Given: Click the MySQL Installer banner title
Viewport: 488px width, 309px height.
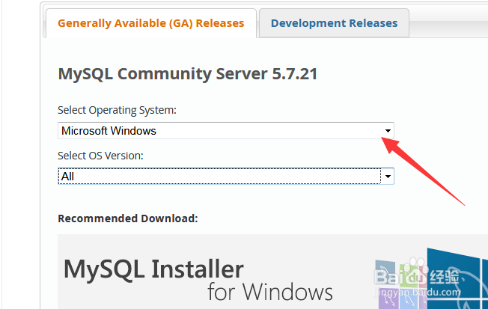Looking at the screenshot, I should pyautogui.click(x=153, y=269).
